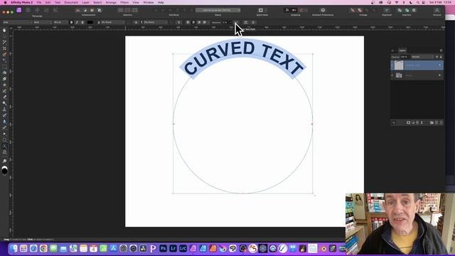Open Lightroom Classic from the Dock
Image resolution: width=455 pixels, height=256 pixels.
183,248
